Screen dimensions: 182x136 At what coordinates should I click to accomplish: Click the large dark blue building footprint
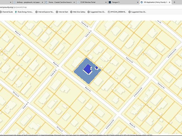88,69
